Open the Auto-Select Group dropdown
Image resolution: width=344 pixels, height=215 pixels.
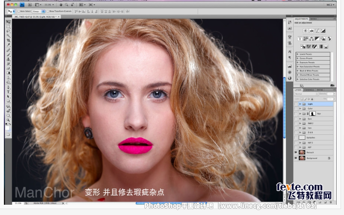39,11
